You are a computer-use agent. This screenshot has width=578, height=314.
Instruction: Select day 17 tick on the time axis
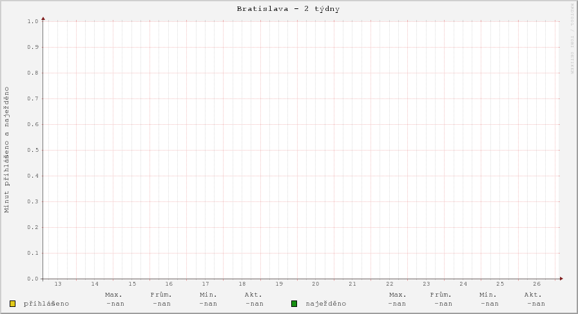[x=206, y=284]
